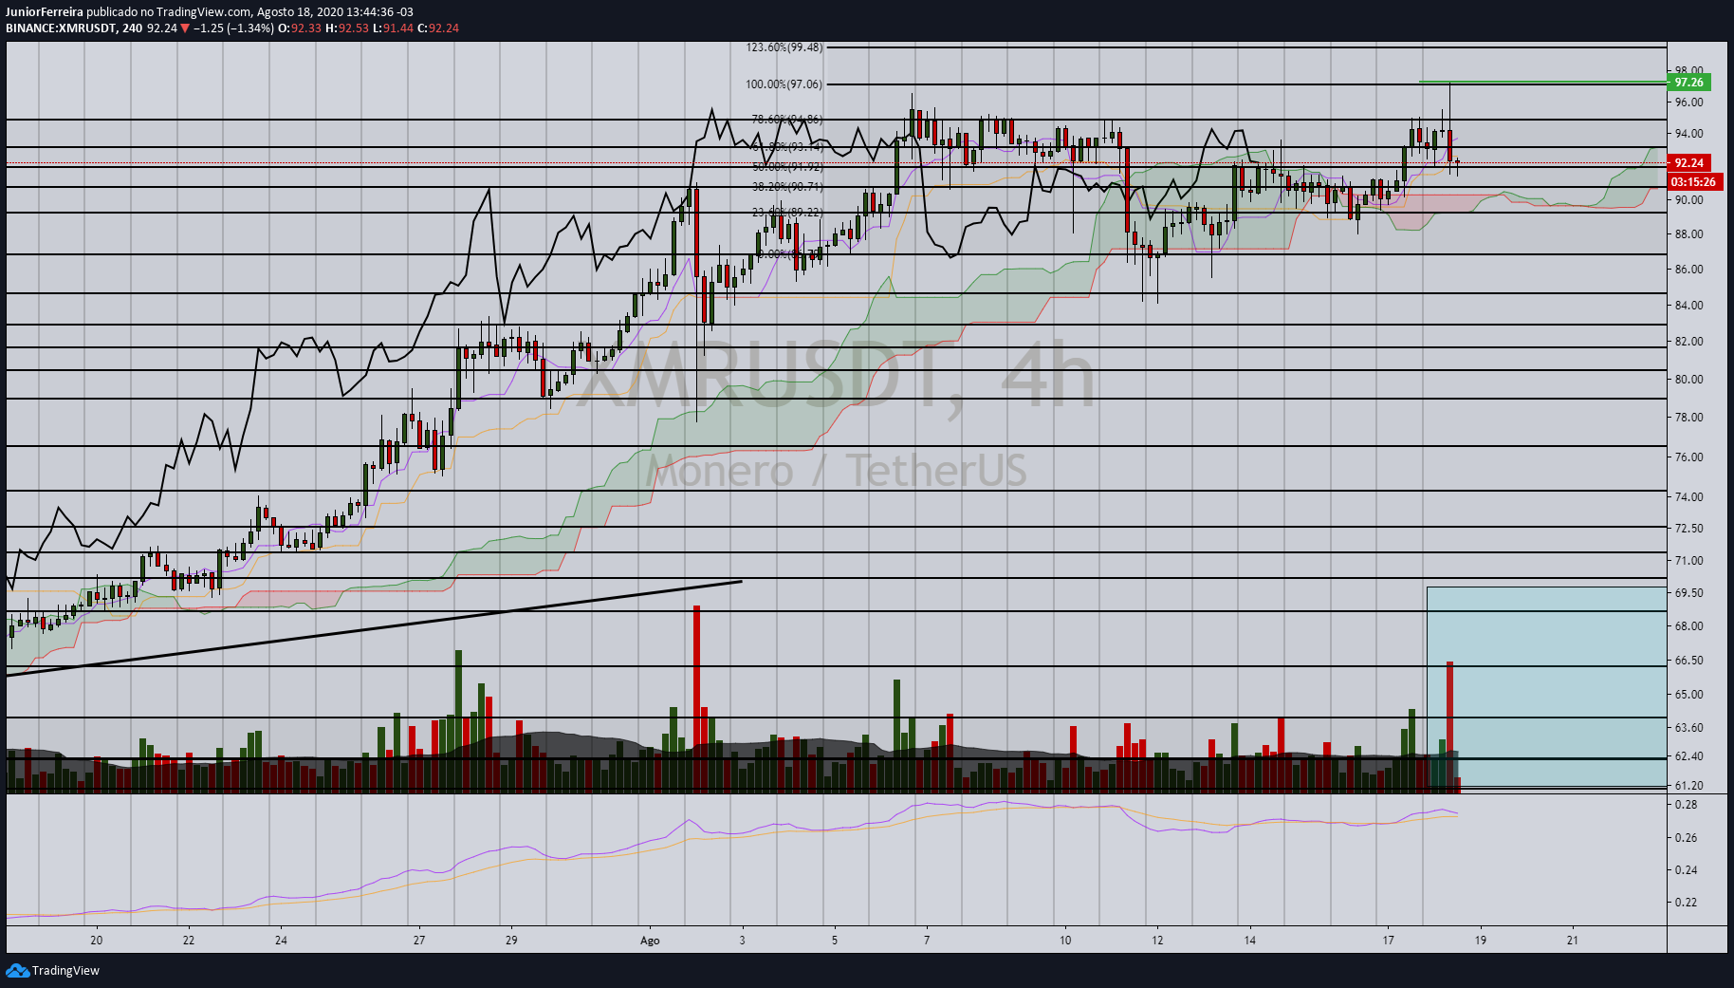This screenshot has height=988, width=1734.
Task: Click the 0.22 indicator scale value
Action: [1686, 903]
